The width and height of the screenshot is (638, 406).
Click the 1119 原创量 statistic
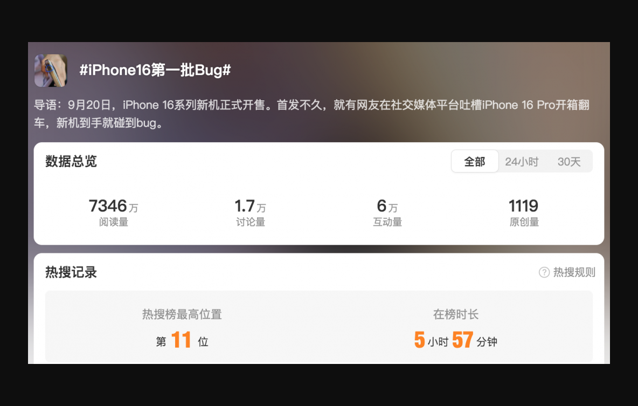(x=524, y=212)
